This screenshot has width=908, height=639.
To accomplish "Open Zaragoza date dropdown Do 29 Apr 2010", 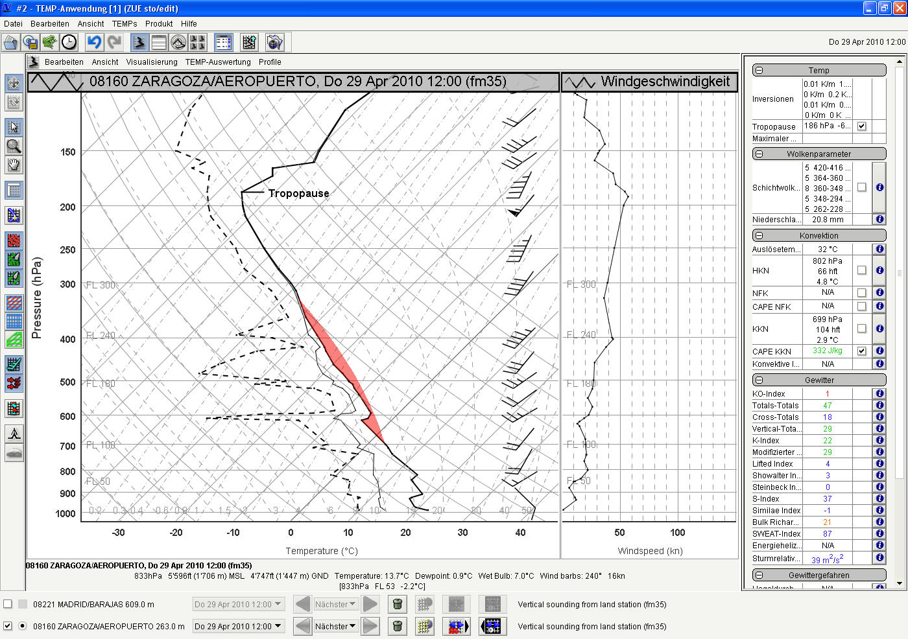I will pos(238,626).
